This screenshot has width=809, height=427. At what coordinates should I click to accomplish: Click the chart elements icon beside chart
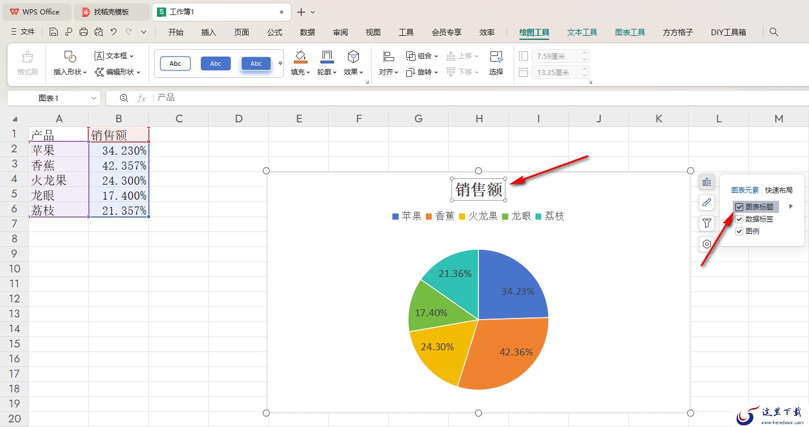(x=707, y=182)
